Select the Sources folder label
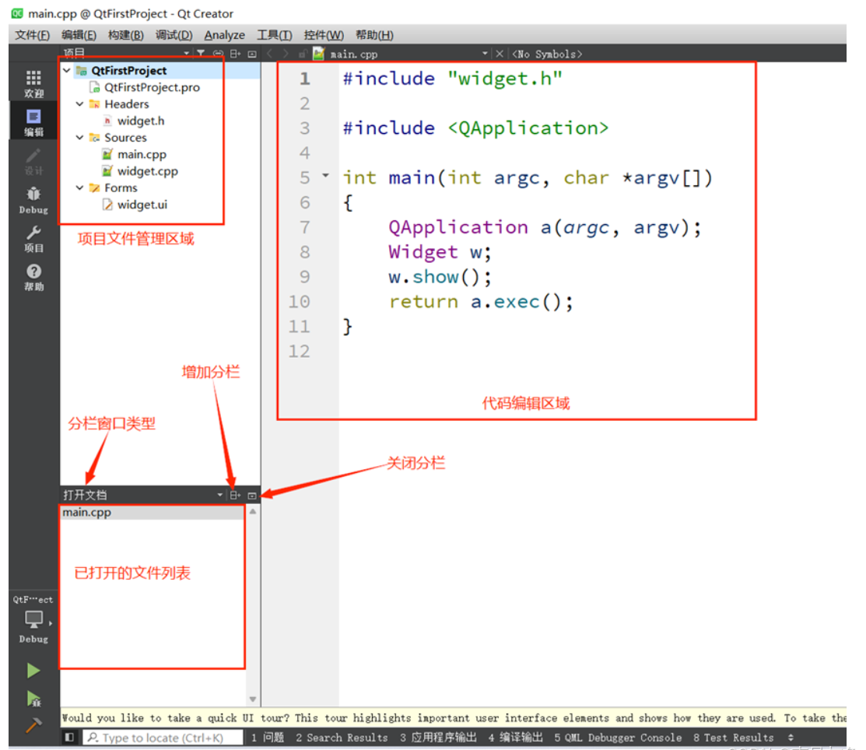The image size is (866, 750). pos(125,137)
